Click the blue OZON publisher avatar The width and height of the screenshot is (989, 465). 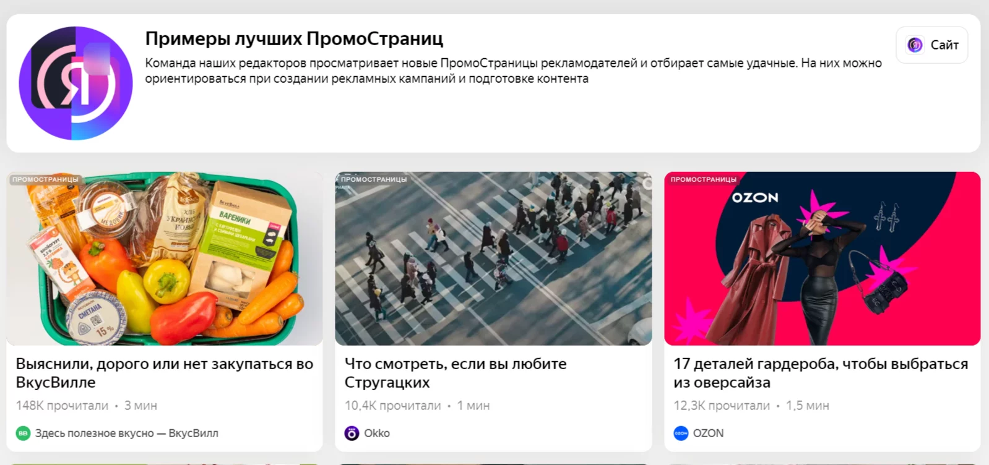pyautogui.click(x=681, y=433)
